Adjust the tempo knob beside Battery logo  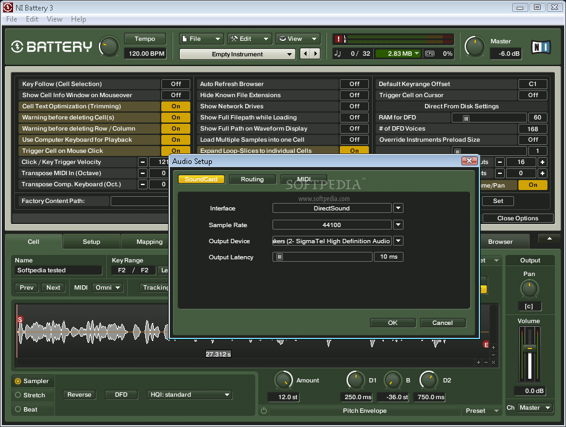tap(109, 47)
